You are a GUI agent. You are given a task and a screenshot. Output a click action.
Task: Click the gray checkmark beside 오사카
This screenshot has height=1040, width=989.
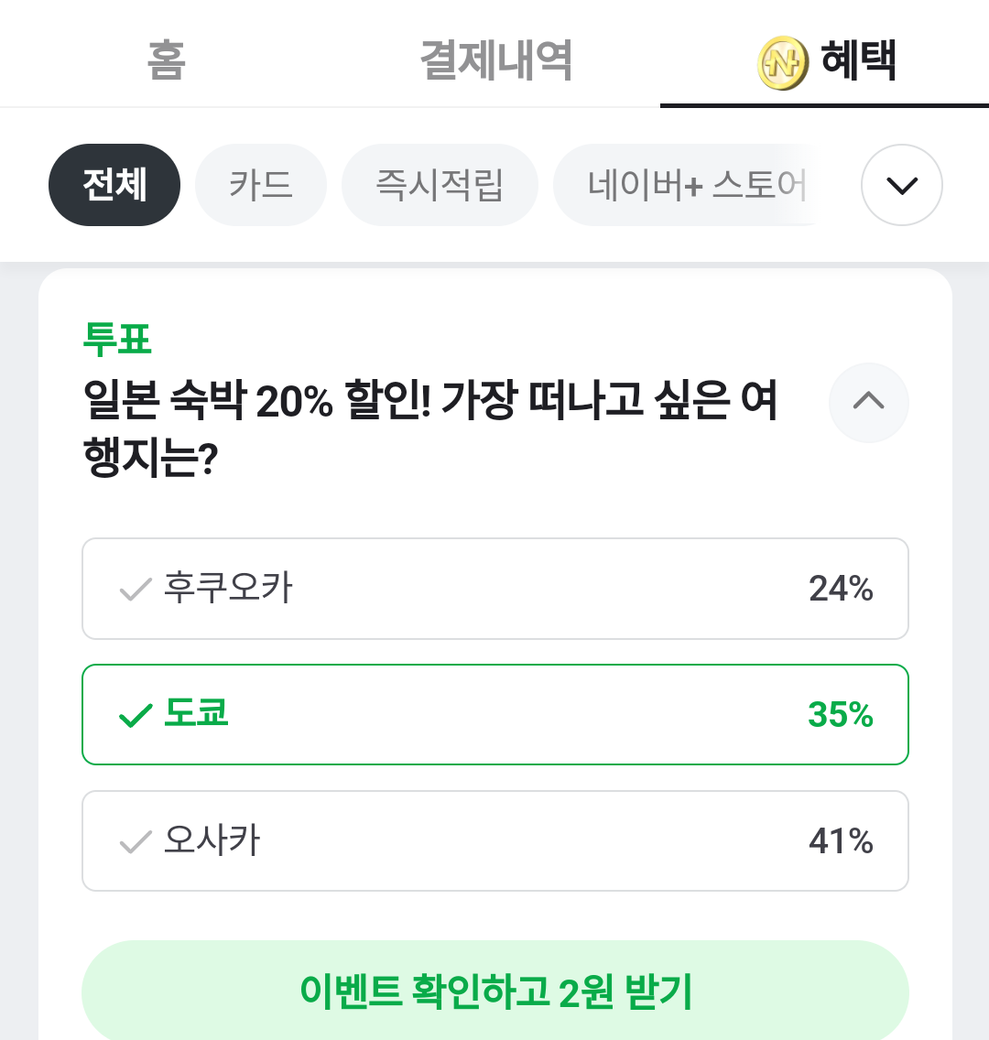(136, 841)
